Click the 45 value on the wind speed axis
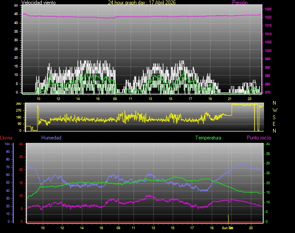This screenshot has height=233, width=295. tap(16, 13)
